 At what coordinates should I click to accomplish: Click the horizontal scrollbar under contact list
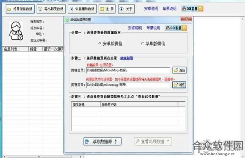click(42, 156)
